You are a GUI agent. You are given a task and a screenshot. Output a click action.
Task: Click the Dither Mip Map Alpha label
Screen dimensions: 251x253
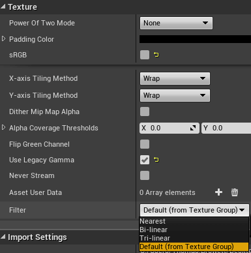[x=44, y=112]
